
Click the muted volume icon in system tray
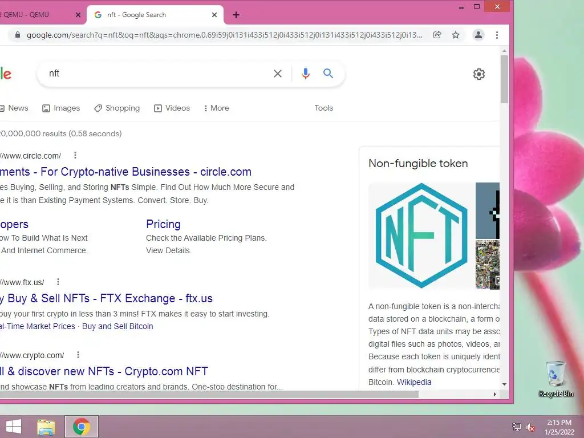point(530,427)
